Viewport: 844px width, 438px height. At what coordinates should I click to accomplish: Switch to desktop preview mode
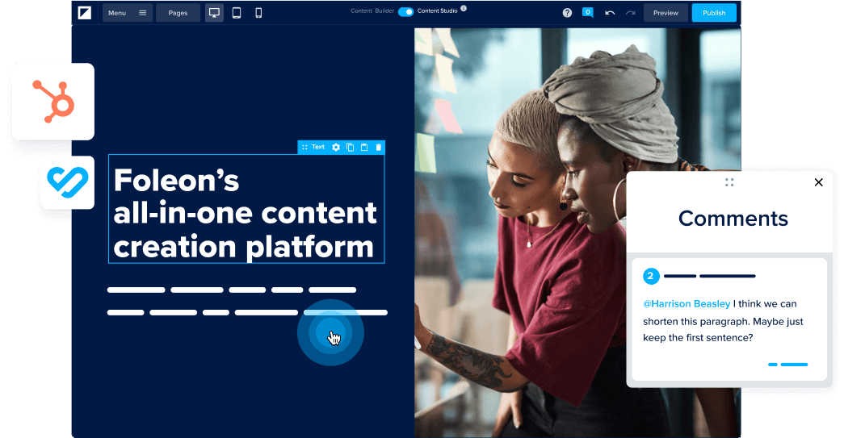(214, 13)
